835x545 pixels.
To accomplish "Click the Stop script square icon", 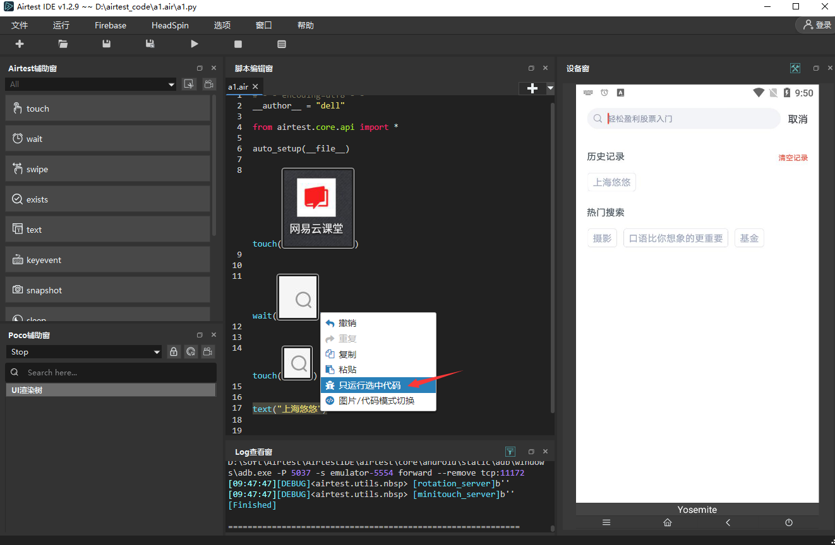I will (x=238, y=44).
